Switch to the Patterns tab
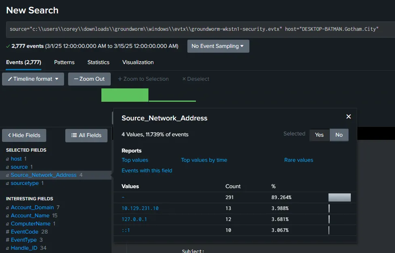Viewport: 395px width, 253px height. [64, 62]
